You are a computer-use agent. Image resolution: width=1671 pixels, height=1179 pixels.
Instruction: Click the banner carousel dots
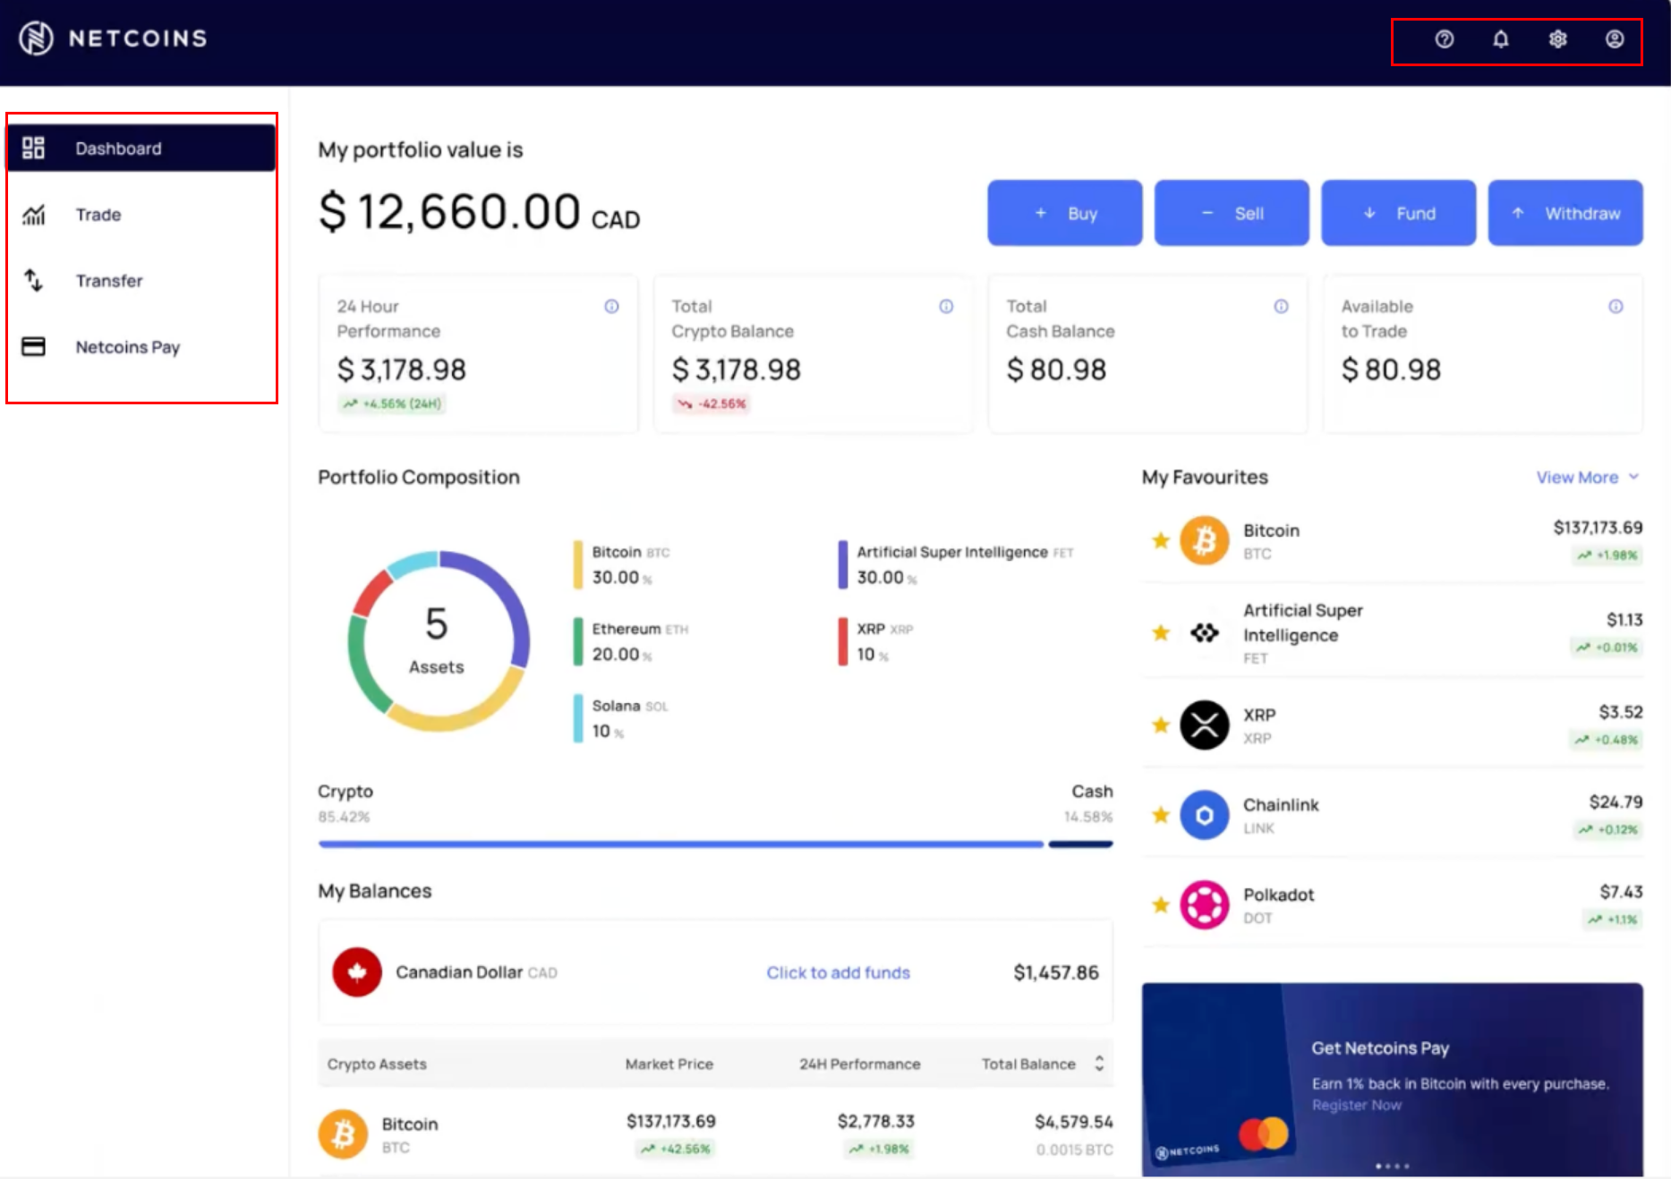[x=1393, y=1166]
